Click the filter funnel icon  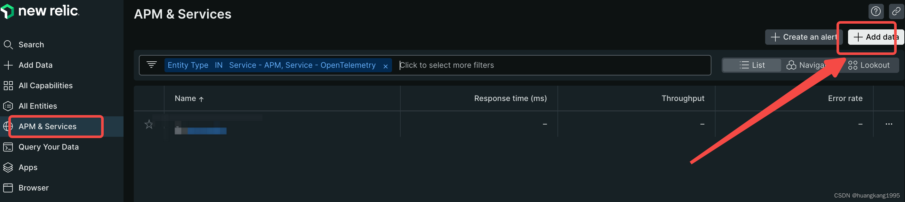click(x=151, y=65)
